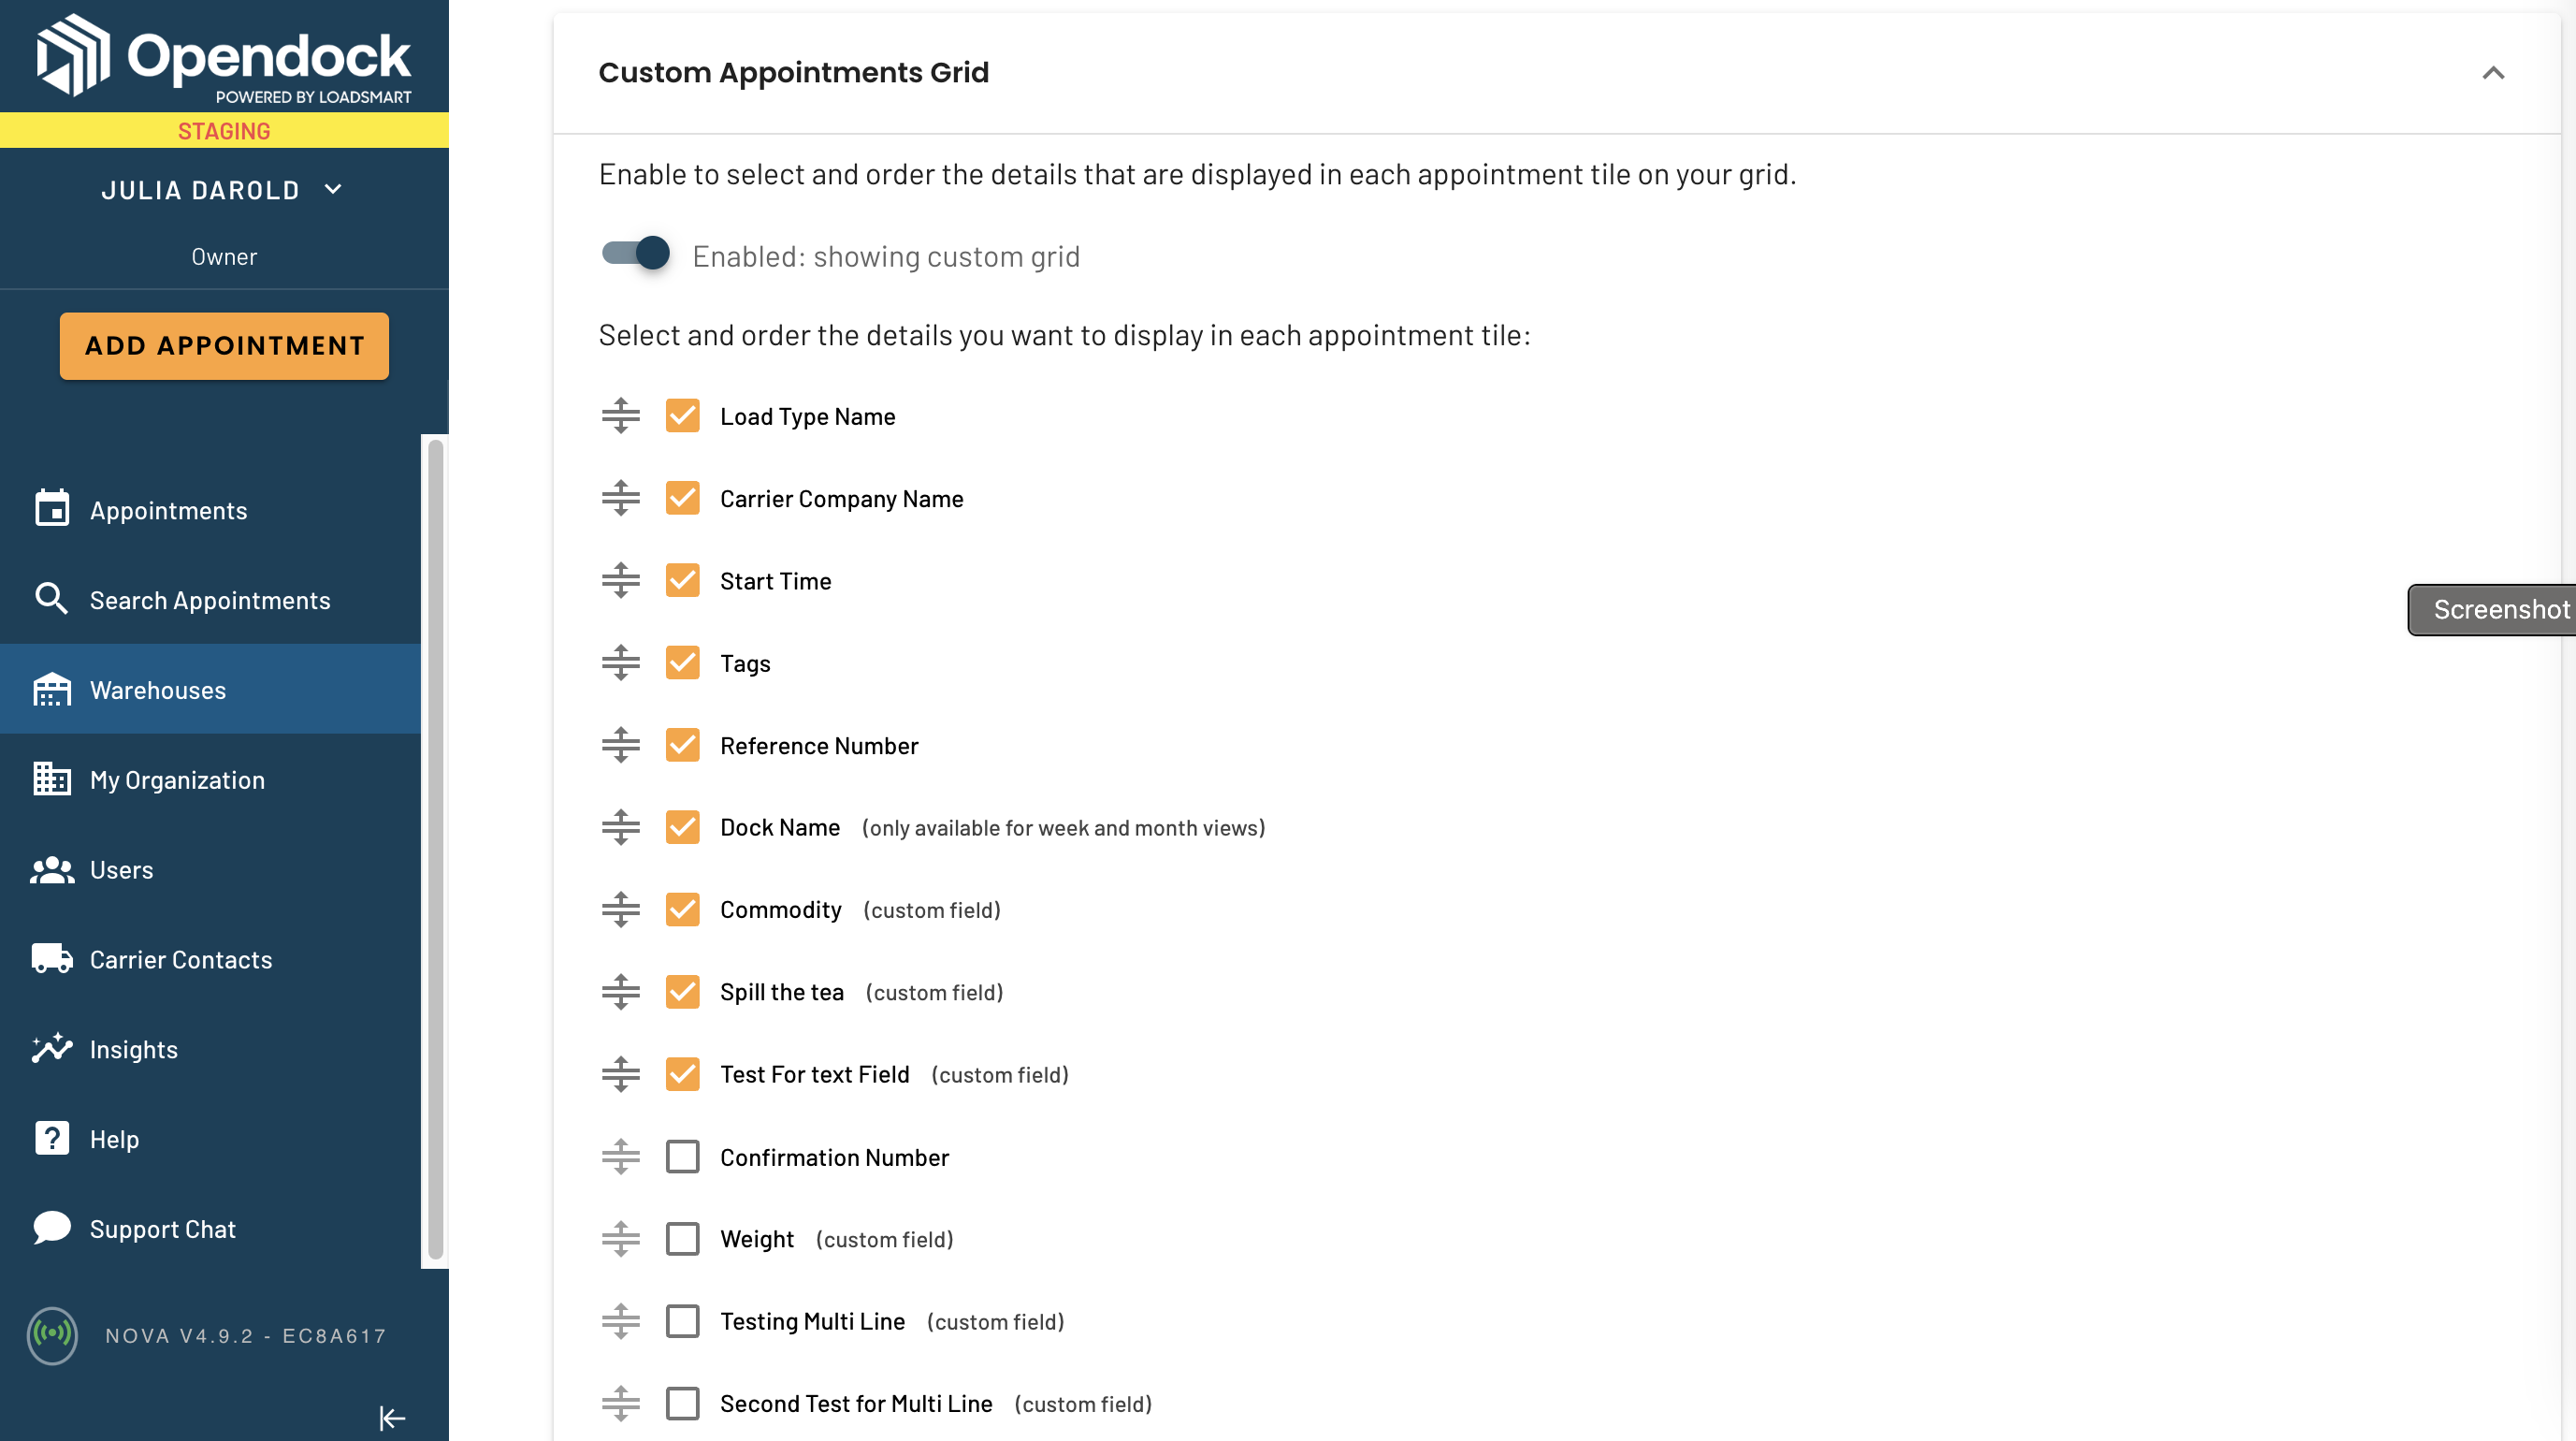Click the drag handle beside Load Type Name
This screenshot has height=1441, width=2576.
click(x=621, y=416)
